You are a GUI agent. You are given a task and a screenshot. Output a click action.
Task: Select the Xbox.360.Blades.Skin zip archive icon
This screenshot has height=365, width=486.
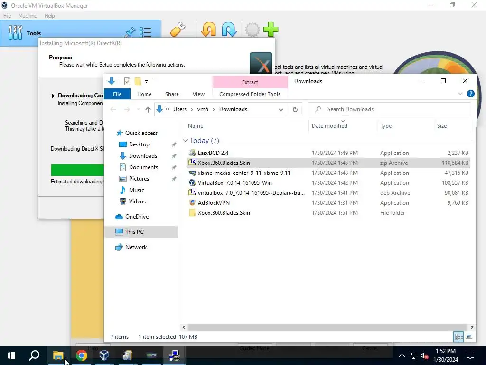pos(192,163)
